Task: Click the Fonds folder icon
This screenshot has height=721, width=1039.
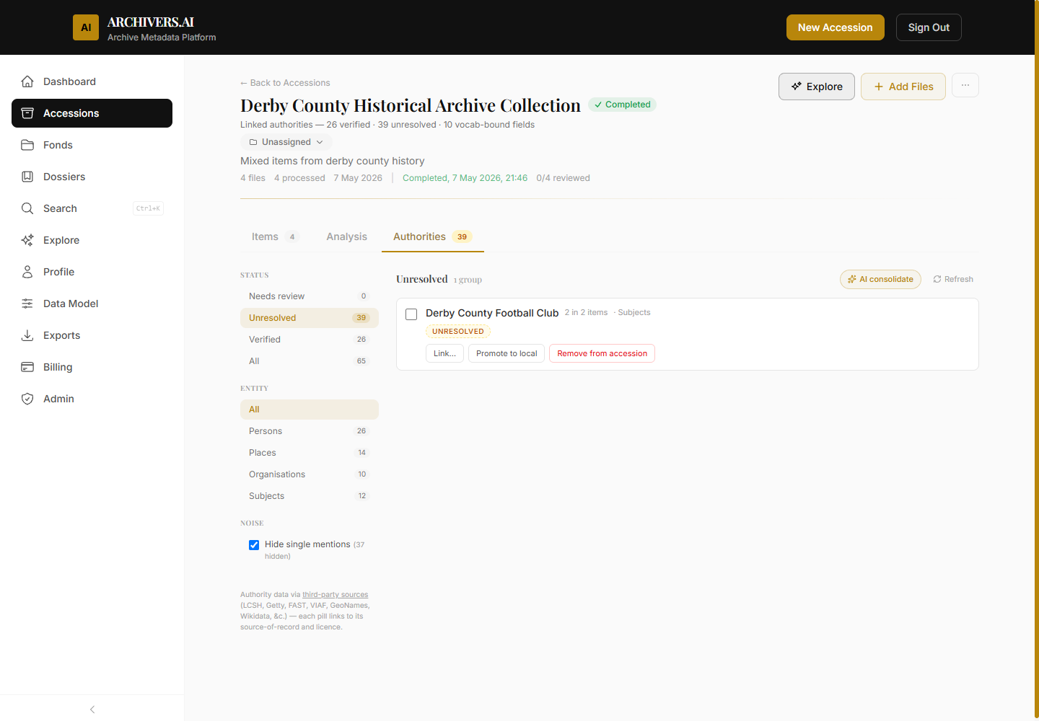Action: tap(27, 145)
